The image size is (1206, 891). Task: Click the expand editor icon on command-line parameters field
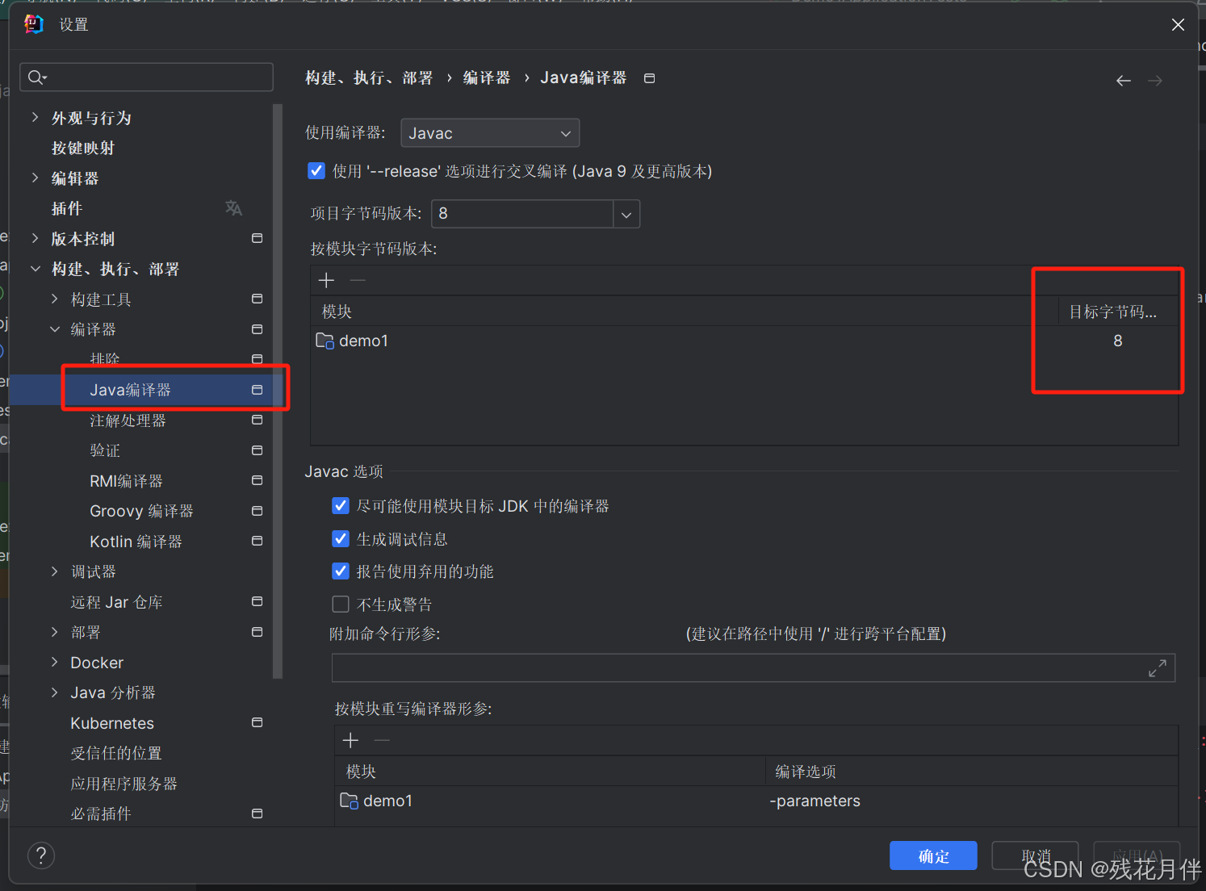click(x=1158, y=667)
